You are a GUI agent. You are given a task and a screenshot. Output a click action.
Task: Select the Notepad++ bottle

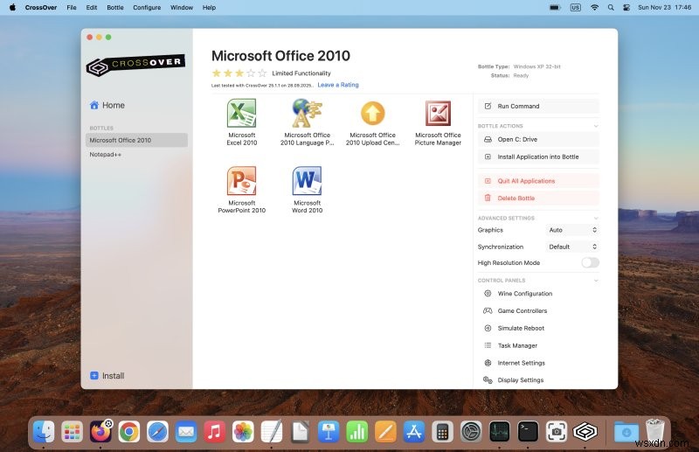pyautogui.click(x=136, y=155)
